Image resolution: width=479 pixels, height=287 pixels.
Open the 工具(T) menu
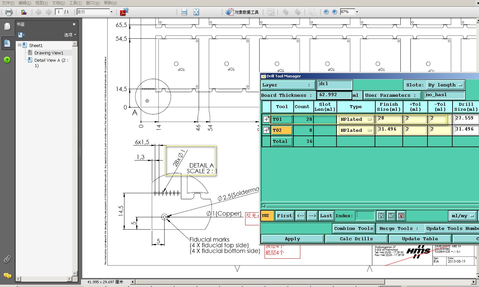[75, 3]
